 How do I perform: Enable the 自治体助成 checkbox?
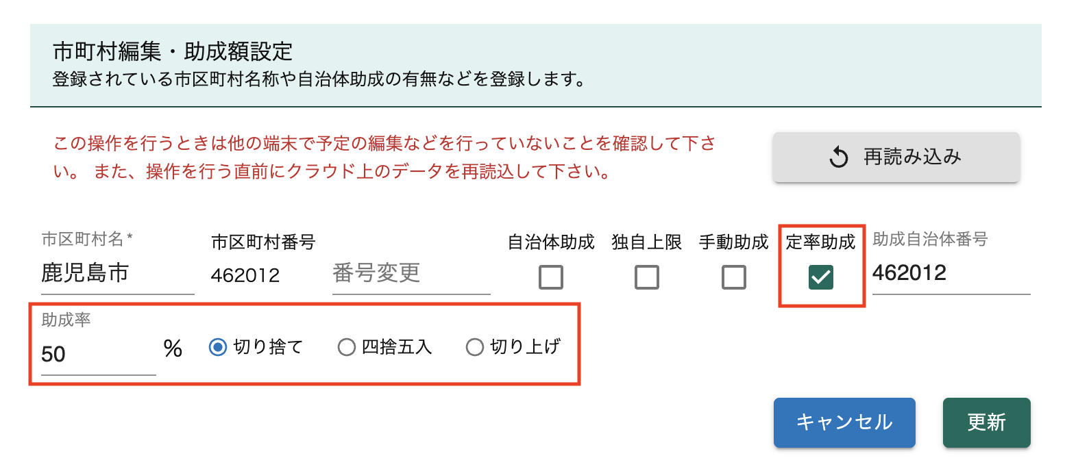tap(551, 277)
